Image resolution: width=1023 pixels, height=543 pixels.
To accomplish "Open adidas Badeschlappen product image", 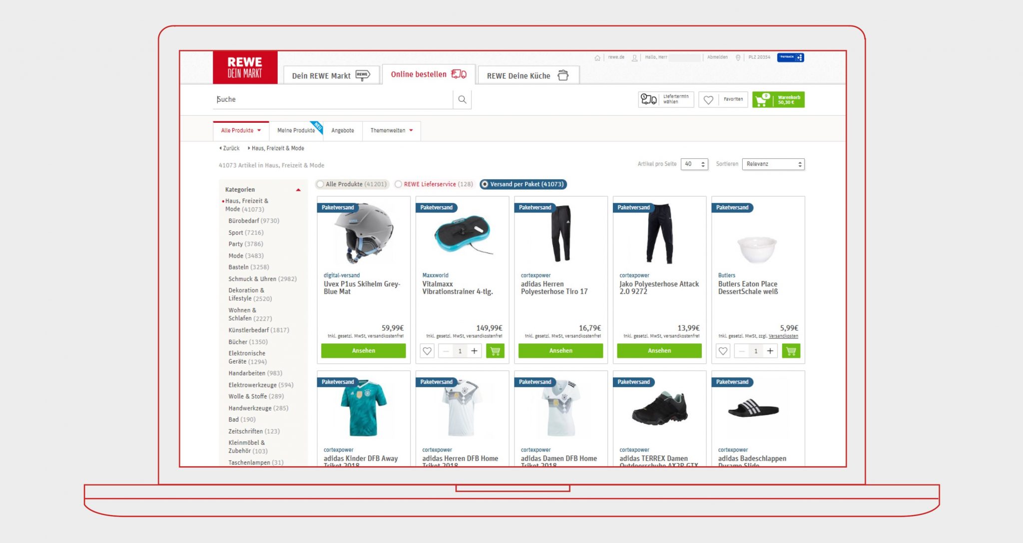I will click(754, 408).
